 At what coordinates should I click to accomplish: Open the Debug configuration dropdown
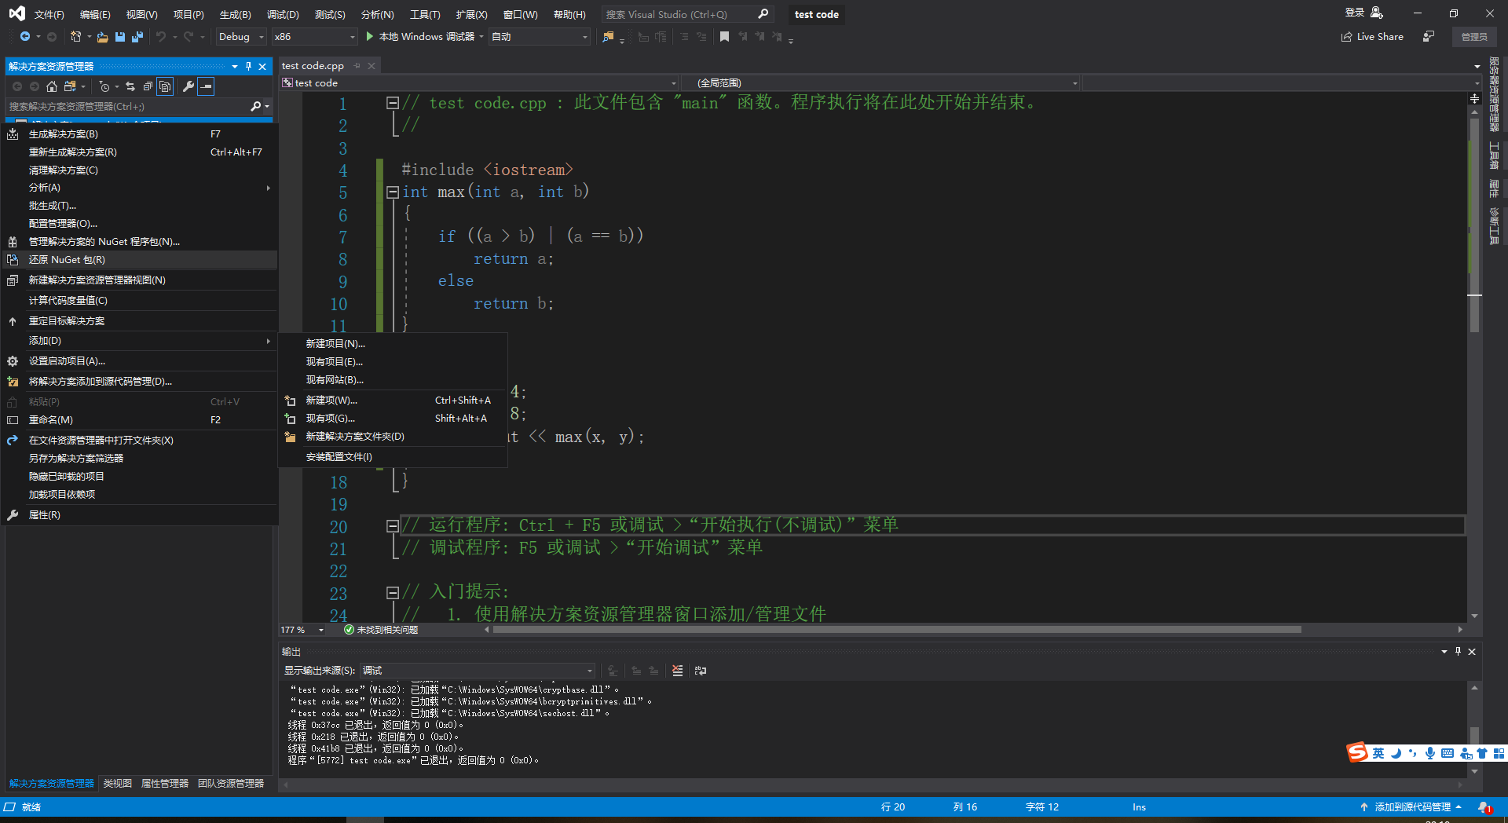click(241, 37)
